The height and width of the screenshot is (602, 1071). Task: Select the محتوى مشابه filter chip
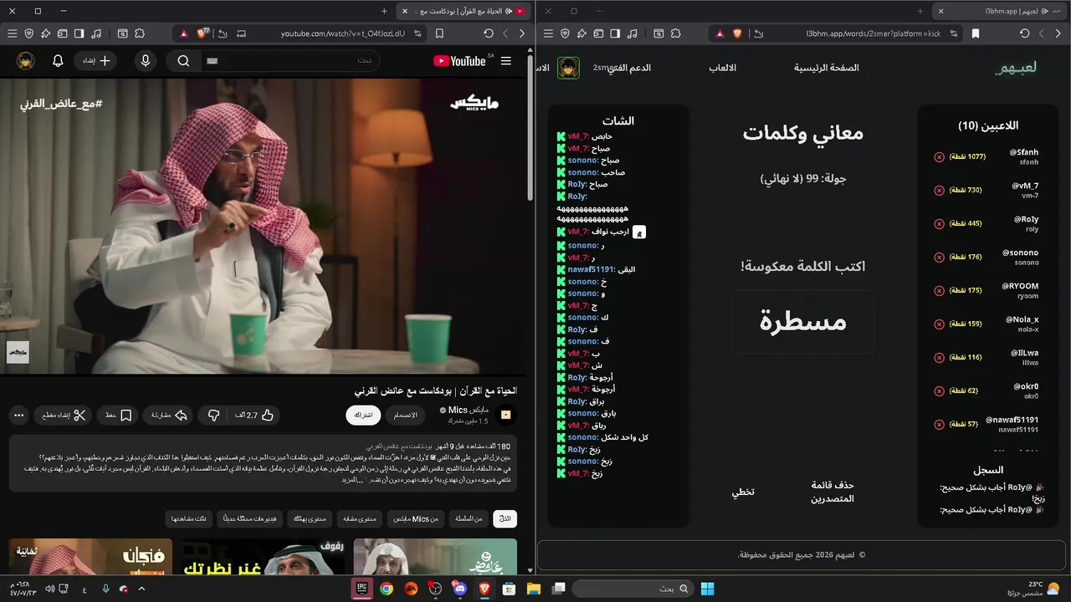click(x=359, y=518)
